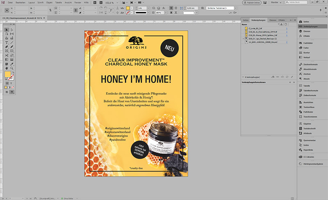This screenshot has width=328, height=200.
Task: Open Verknüpfungen panel flyout menu
Action: 295,20
